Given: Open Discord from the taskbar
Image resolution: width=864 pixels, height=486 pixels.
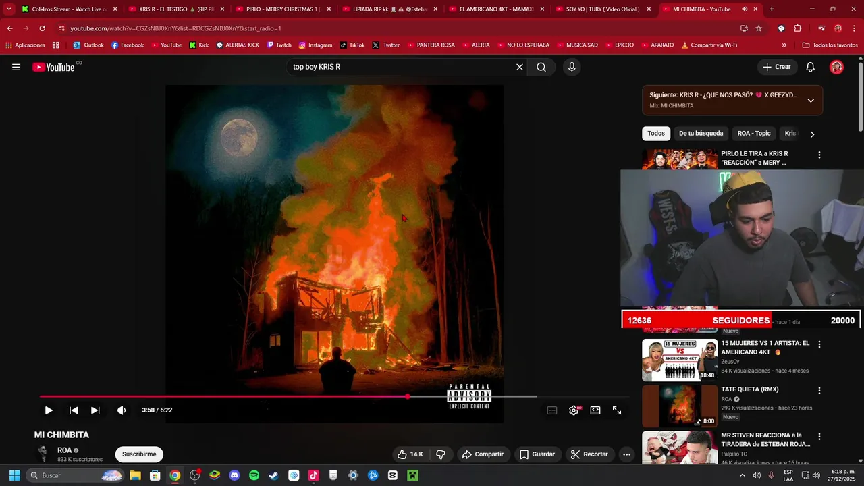Looking at the screenshot, I should [234, 475].
